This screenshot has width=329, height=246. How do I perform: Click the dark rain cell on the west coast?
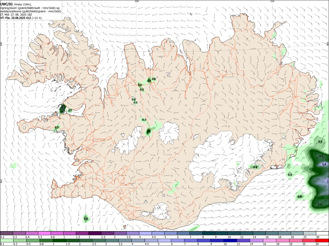tap(62, 109)
